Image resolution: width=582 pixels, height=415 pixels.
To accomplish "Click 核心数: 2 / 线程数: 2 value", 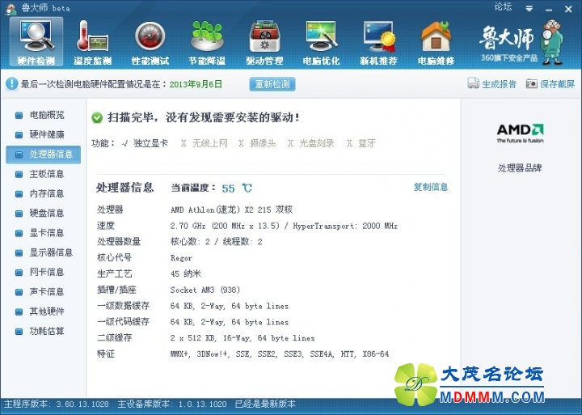I will [x=217, y=242].
